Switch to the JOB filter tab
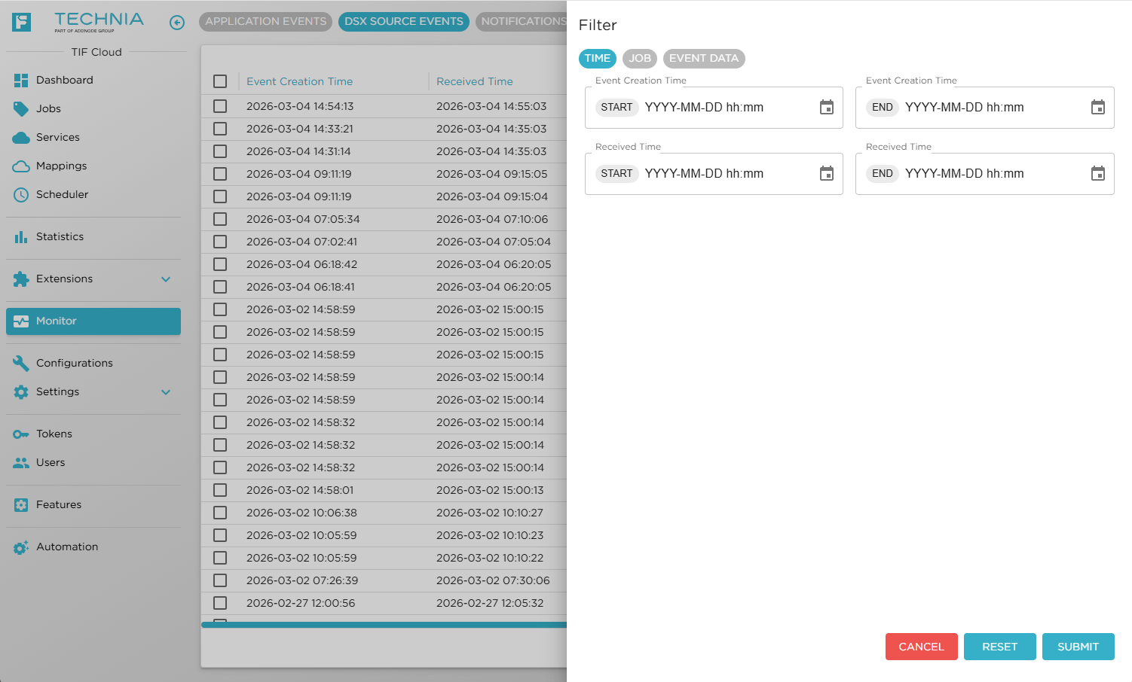The image size is (1132, 682). [639, 59]
